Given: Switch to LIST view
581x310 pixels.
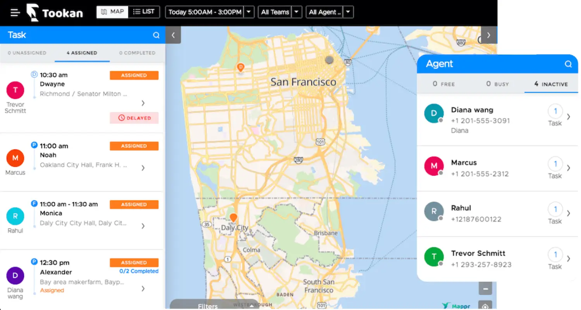Looking at the screenshot, I should point(144,12).
